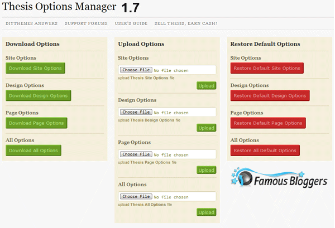Screen dimensions: 335x228
Task: Download the Page Options file
Action: [x=36, y=123]
